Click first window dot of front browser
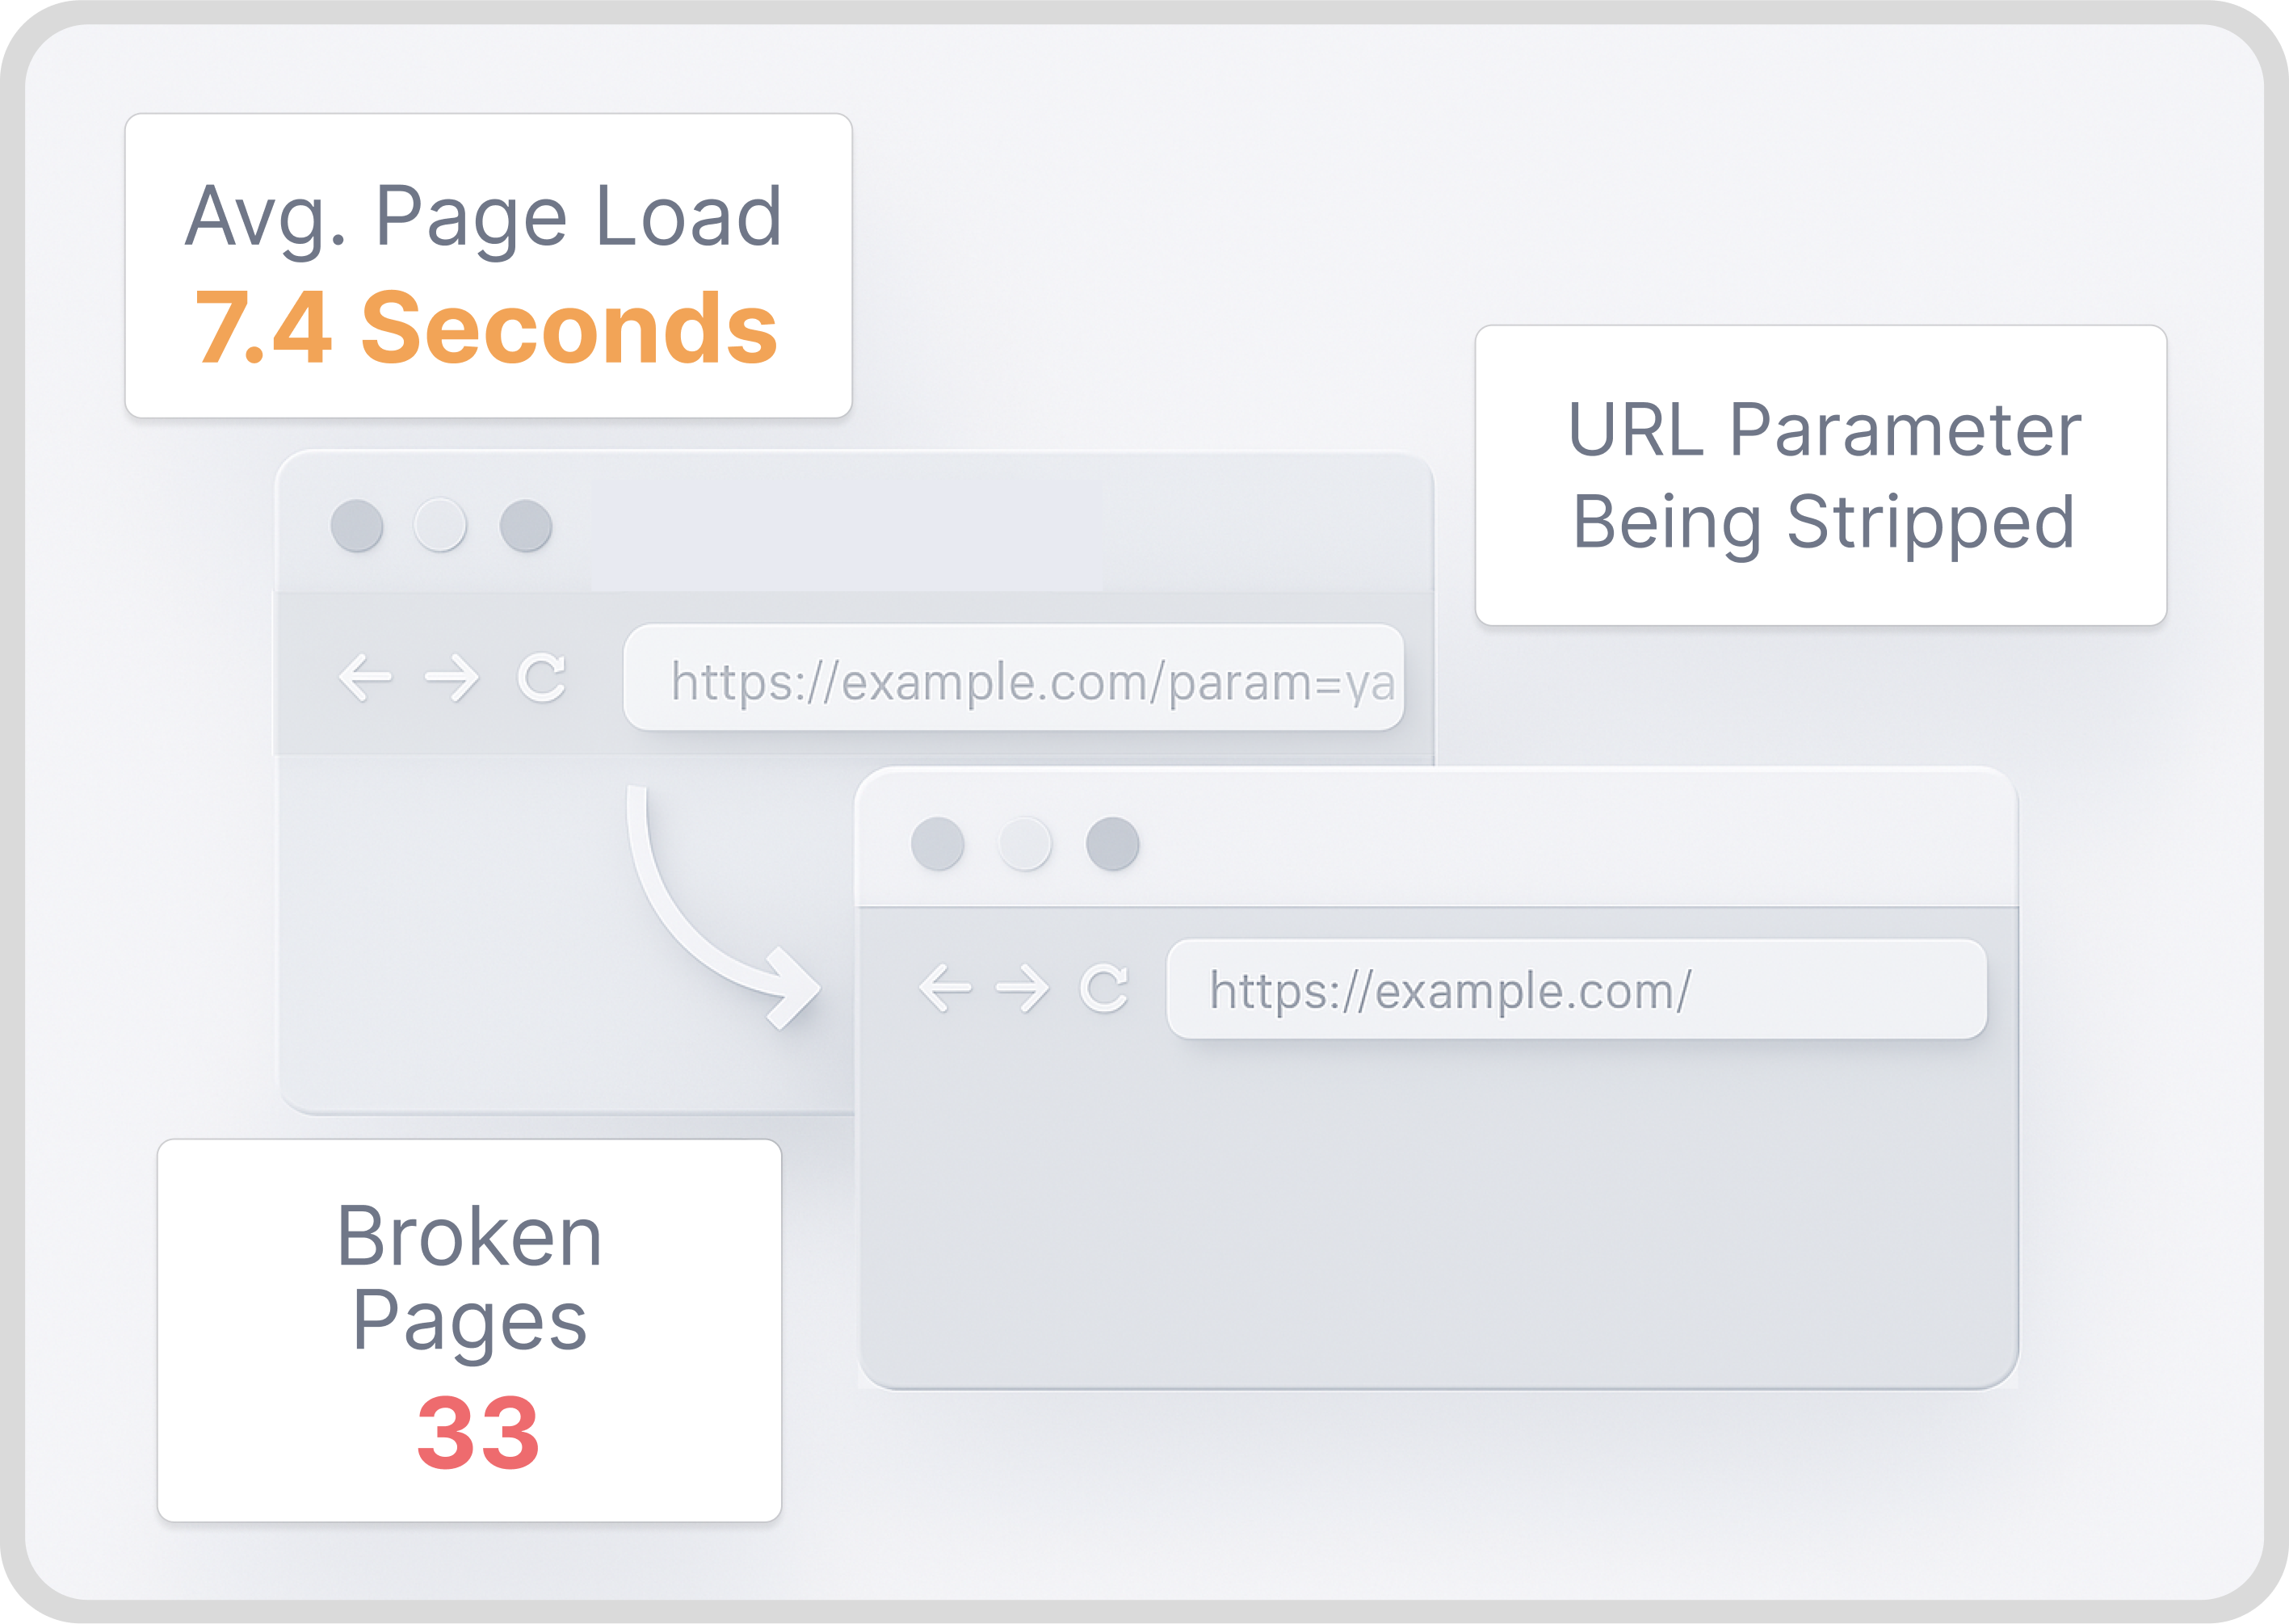The image size is (2289, 1624). pos(938,844)
